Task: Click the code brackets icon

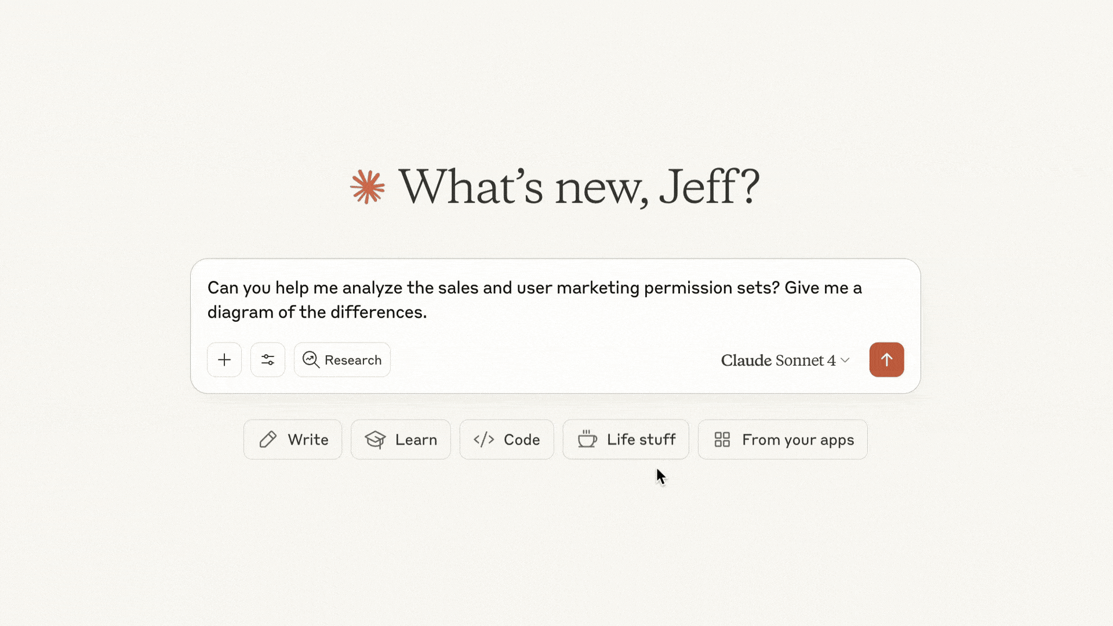Action: point(483,440)
